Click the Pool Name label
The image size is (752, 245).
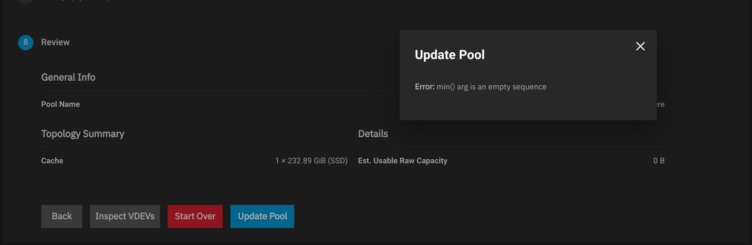(x=61, y=104)
